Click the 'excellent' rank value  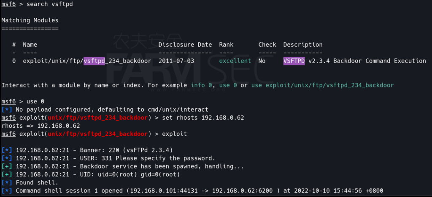[x=235, y=61]
